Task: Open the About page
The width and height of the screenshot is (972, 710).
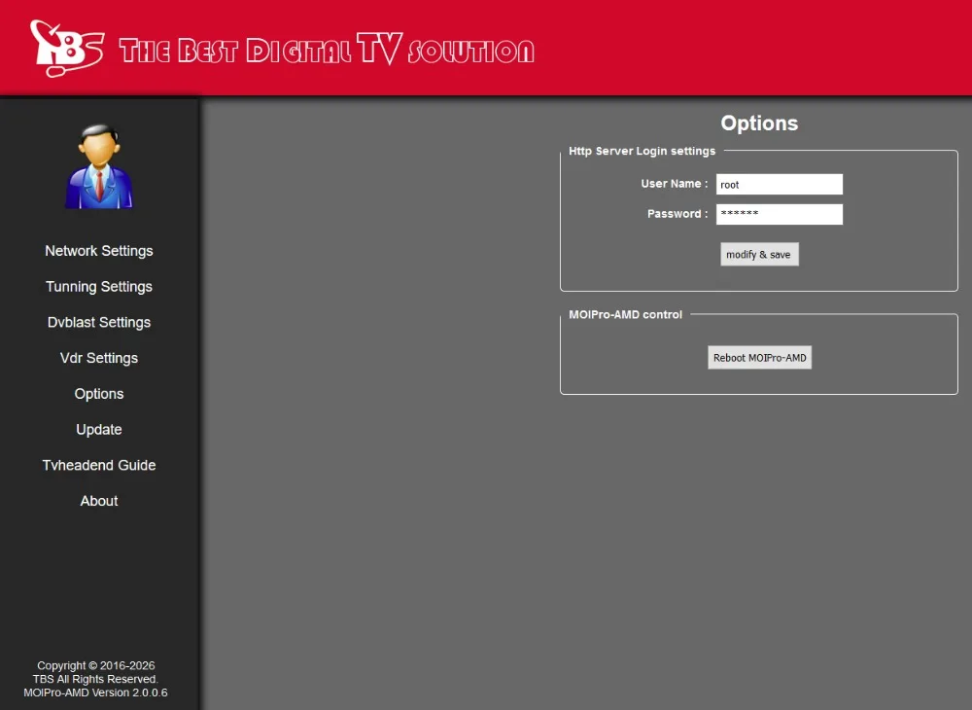Action: 98,501
